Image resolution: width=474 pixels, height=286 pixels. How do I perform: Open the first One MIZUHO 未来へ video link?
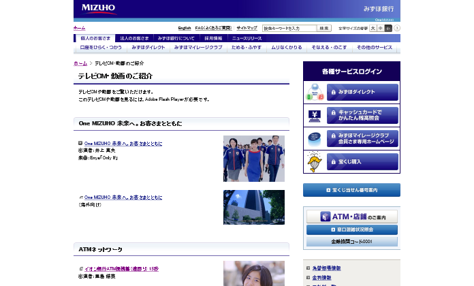pos(123,143)
